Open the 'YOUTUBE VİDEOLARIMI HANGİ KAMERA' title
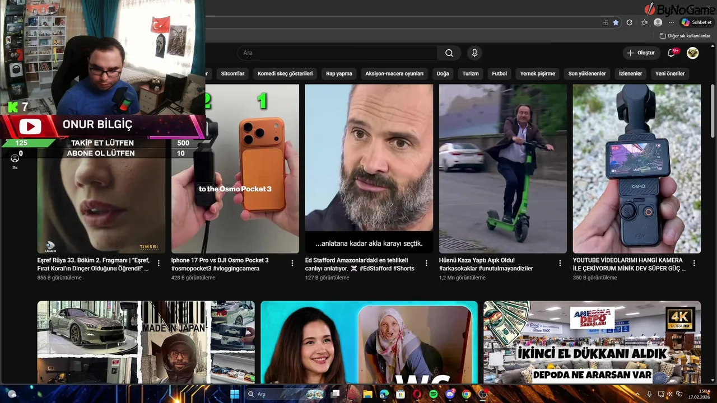The height and width of the screenshot is (403, 717). click(629, 264)
